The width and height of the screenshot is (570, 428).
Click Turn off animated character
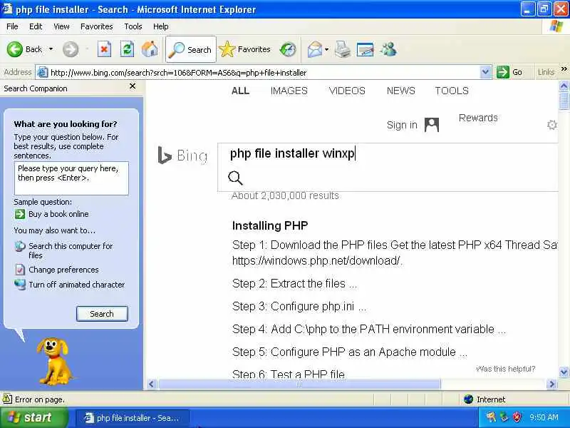[77, 285]
